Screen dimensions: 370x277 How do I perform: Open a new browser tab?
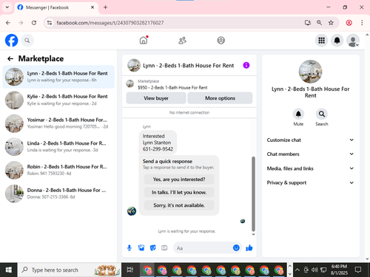105,7
